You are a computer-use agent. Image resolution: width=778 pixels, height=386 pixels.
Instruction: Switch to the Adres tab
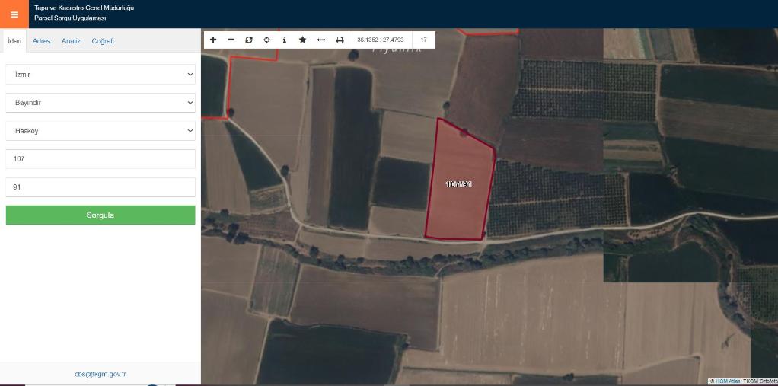(x=41, y=41)
